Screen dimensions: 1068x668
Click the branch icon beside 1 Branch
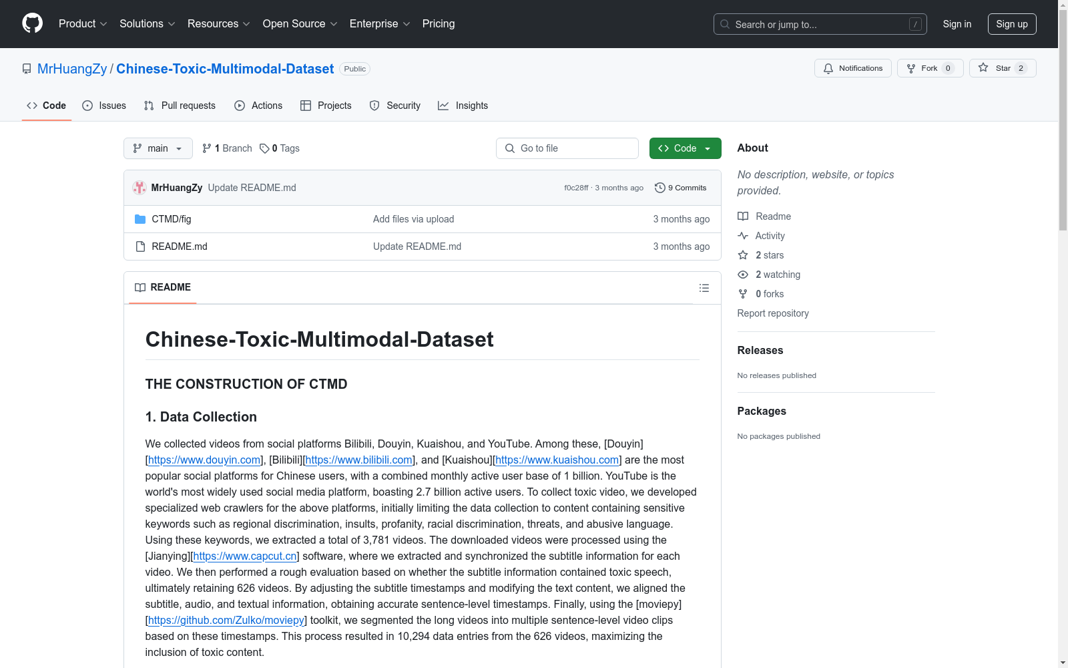tap(207, 148)
